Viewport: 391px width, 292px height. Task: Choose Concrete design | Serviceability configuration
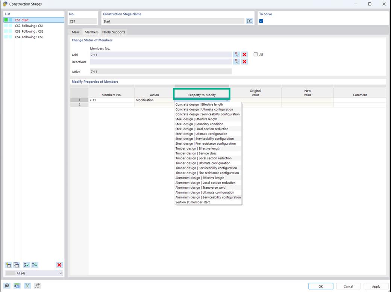click(208, 114)
